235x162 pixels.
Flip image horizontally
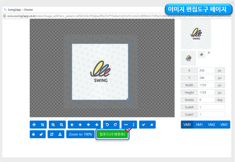(126, 125)
